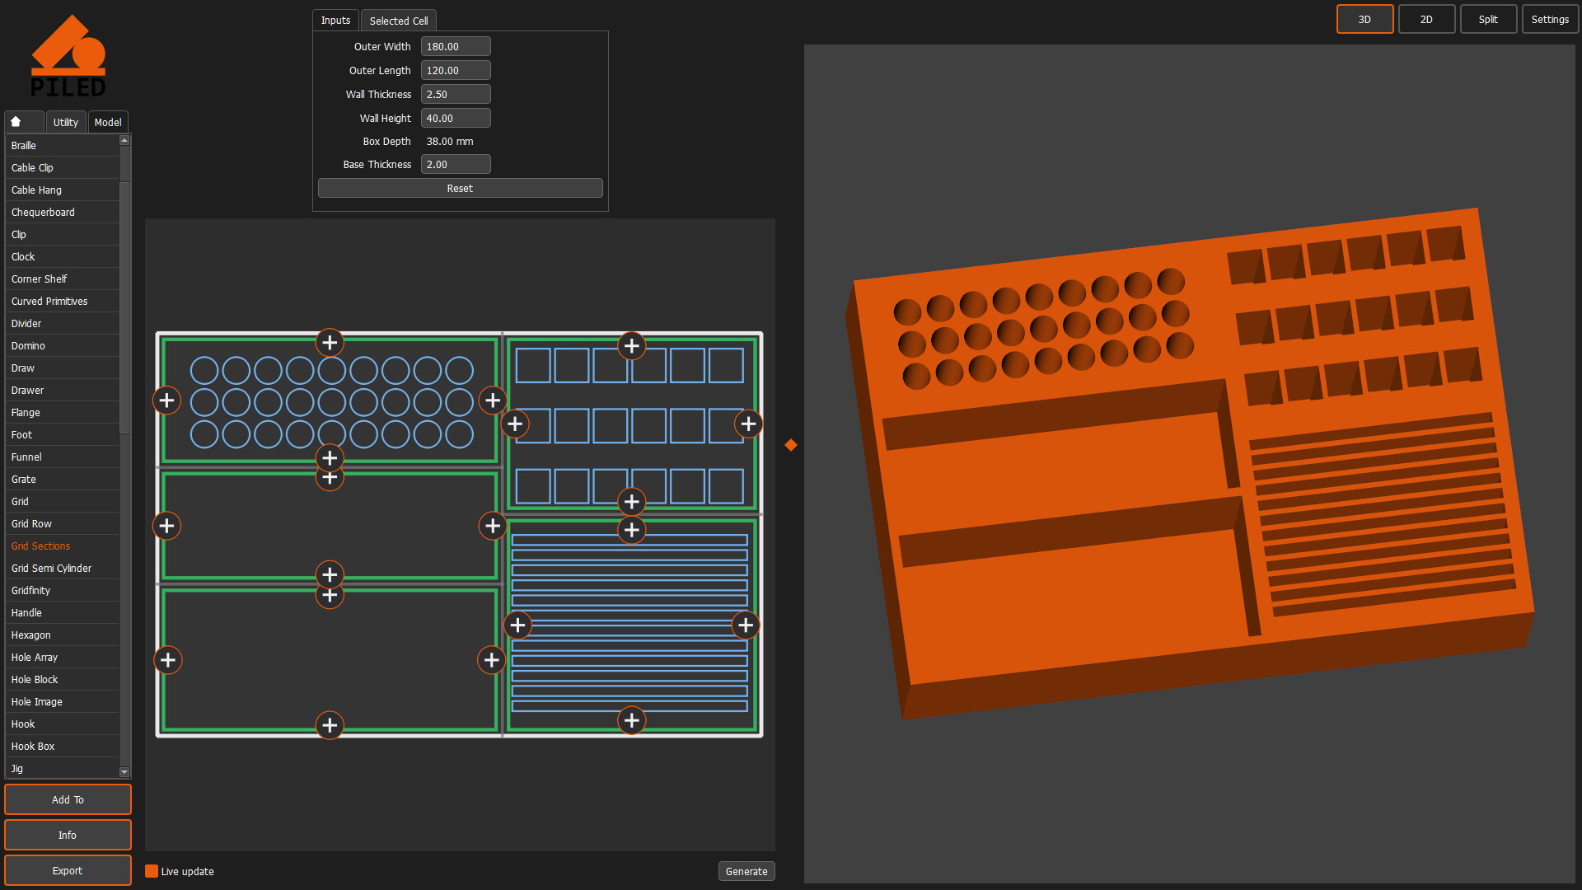Click orange diamond panel splitter handle
This screenshot has width=1582, height=890.
(x=791, y=445)
